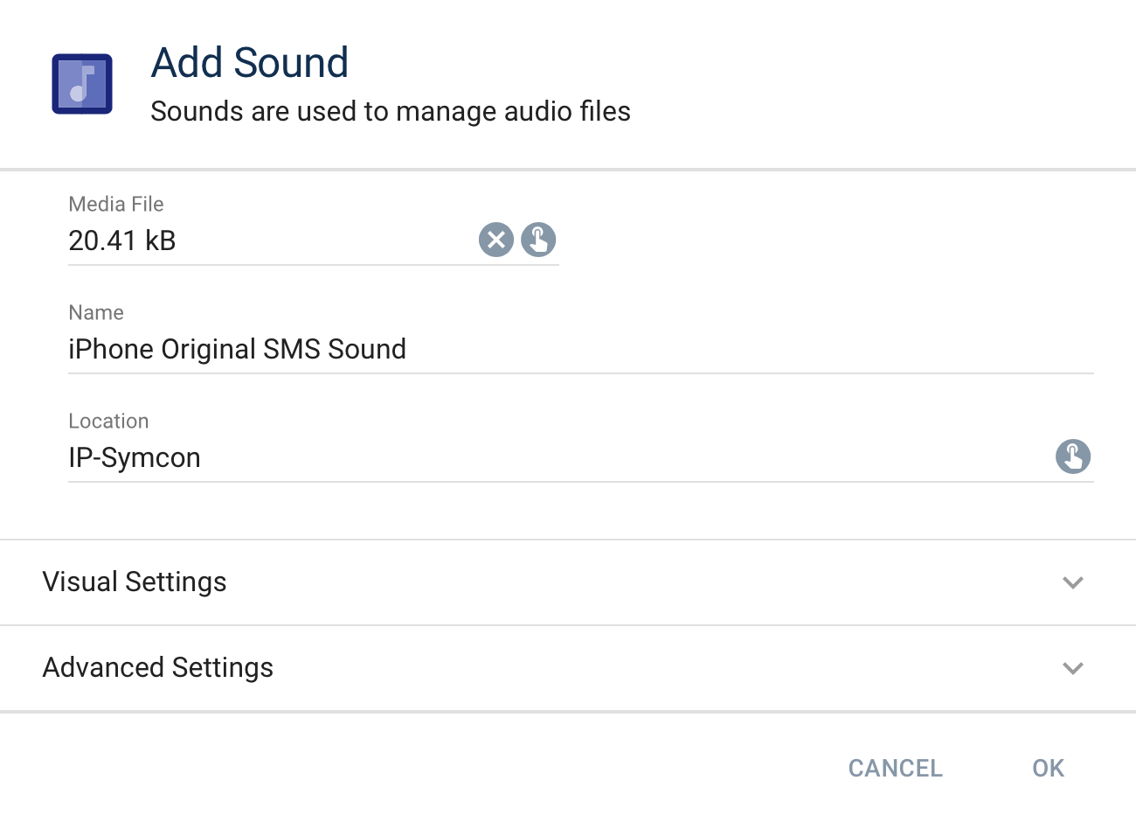The width and height of the screenshot is (1136, 822).
Task: Click the Media File field showing 20.41 kB
Action: coord(218,240)
